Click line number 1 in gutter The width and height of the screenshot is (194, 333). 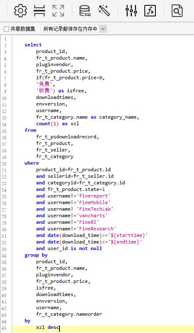pyautogui.click(x=5, y=39)
